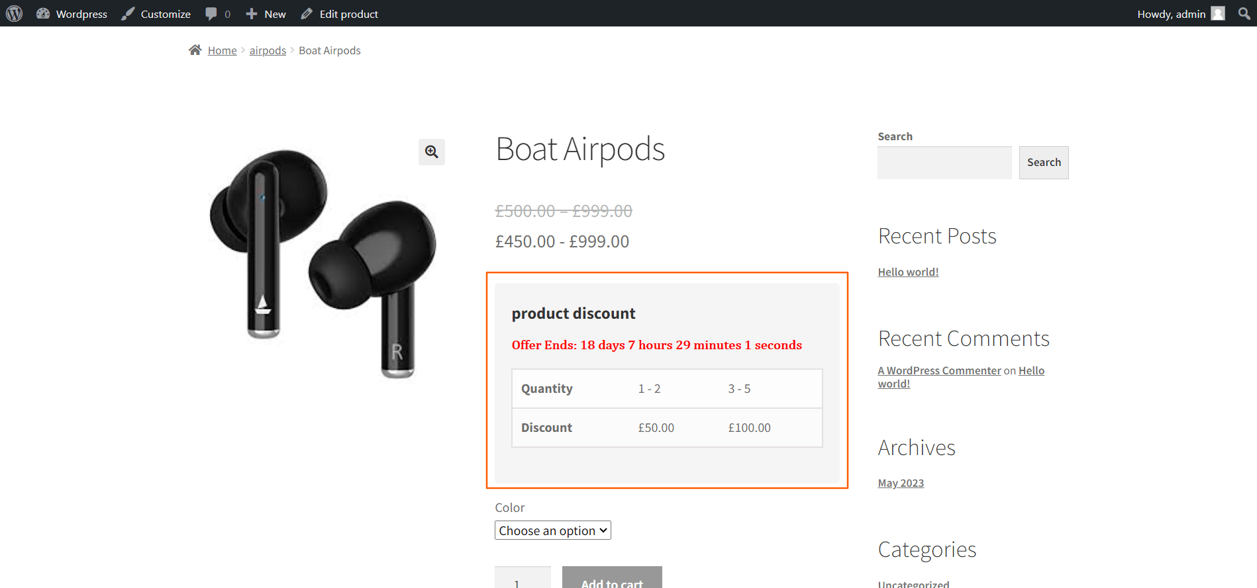Screen dimensions: 1257x588
Task: Open the Hello world! recent post
Action: (x=908, y=272)
